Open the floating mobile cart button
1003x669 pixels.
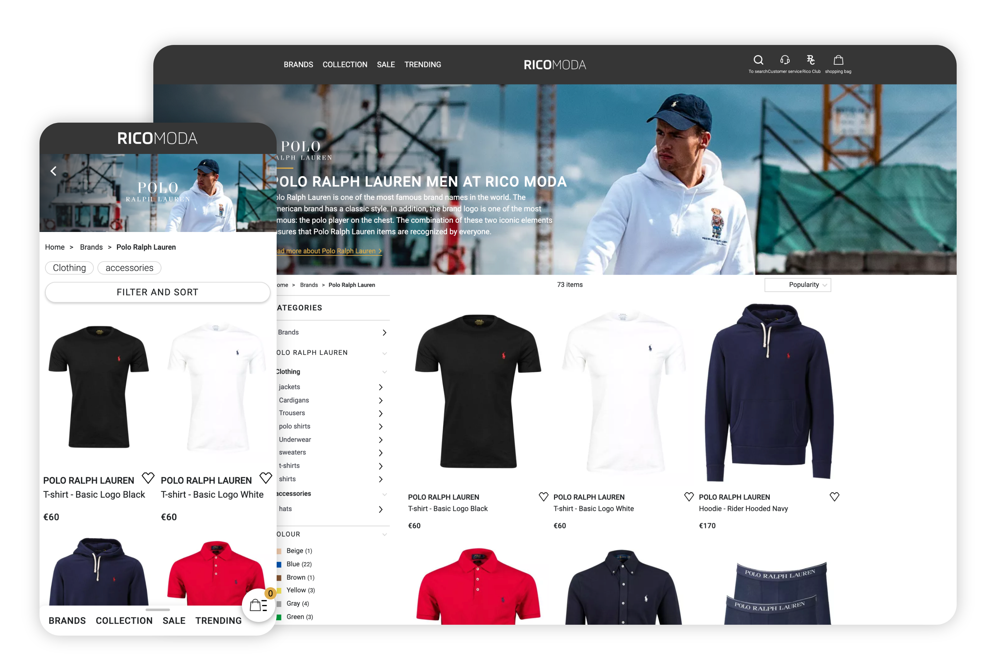pyautogui.click(x=258, y=605)
